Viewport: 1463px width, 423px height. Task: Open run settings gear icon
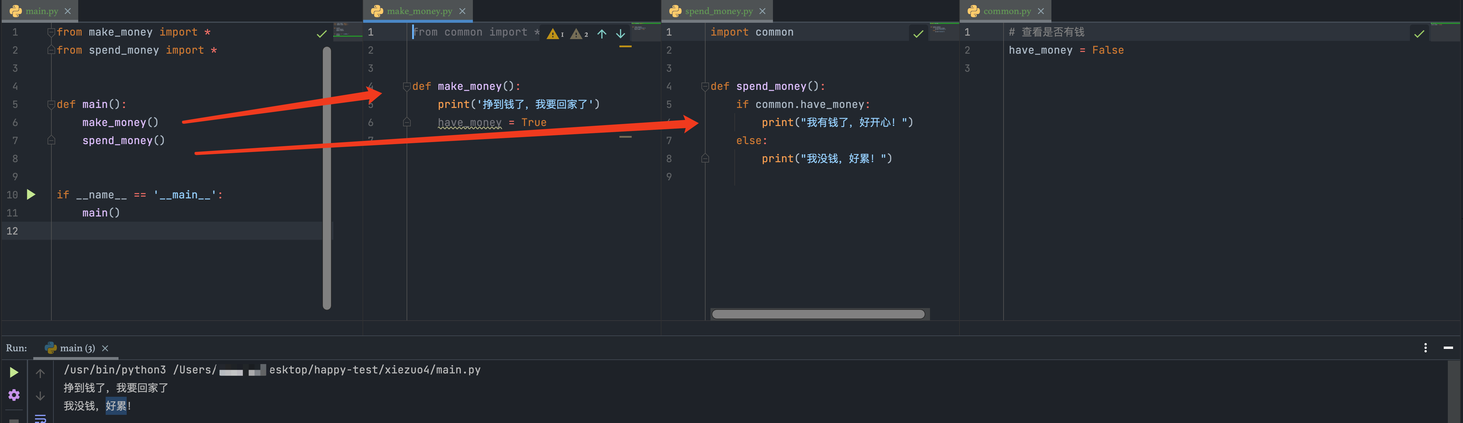point(14,395)
